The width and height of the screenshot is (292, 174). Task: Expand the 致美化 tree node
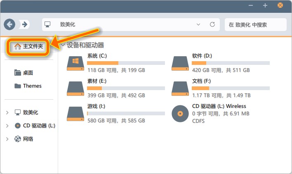tap(7, 112)
